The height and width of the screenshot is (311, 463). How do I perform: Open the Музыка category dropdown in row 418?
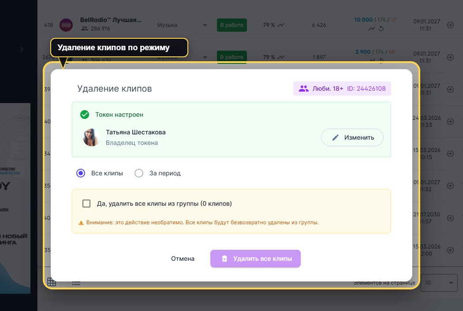pyautogui.click(x=205, y=25)
